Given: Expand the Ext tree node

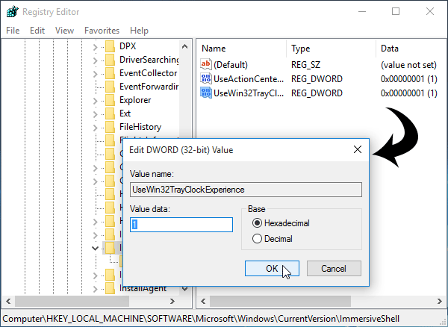Looking at the screenshot, I should click(x=95, y=113).
